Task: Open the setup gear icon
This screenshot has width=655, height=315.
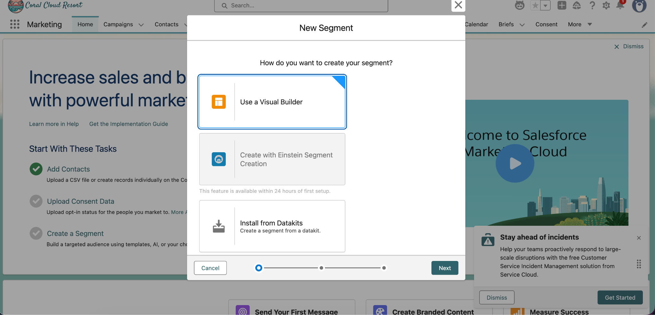Action: (606, 5)
